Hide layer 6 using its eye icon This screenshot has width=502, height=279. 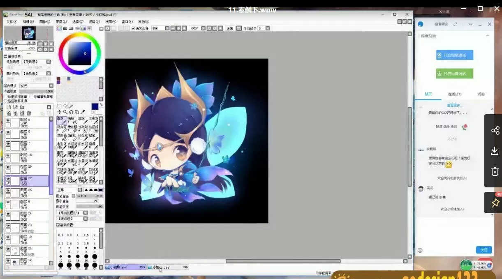tap(8, 120)
